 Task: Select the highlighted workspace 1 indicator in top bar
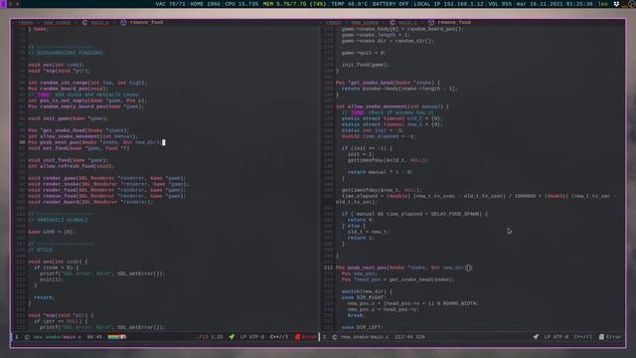coord(4,4)
